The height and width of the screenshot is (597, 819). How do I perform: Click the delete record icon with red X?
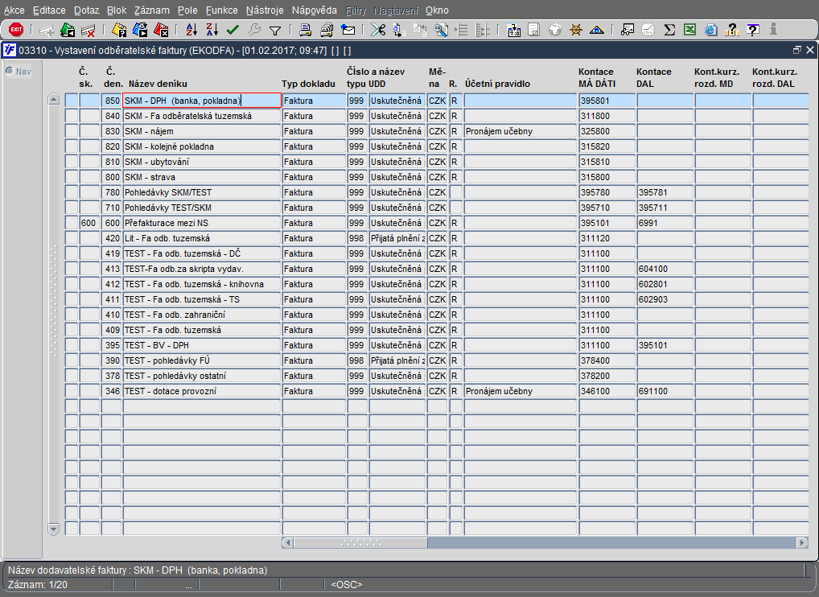tap(88, 31)
